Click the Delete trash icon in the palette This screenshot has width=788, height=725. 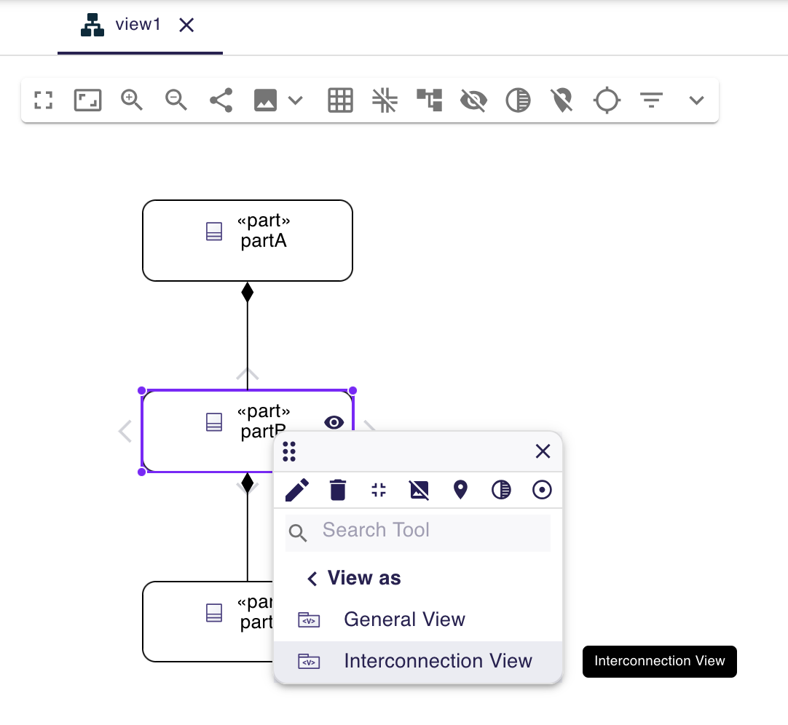point(337,490)
